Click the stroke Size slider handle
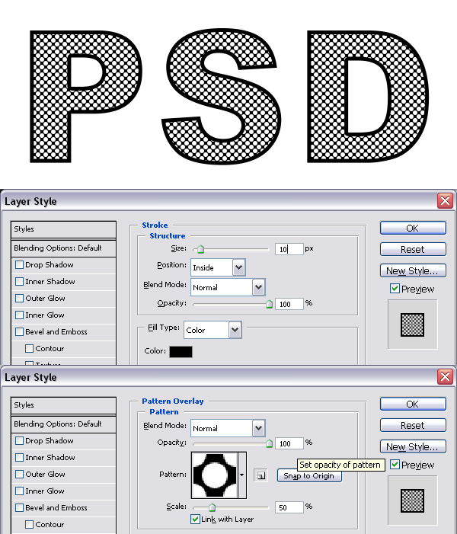 [x=201, y=249]
